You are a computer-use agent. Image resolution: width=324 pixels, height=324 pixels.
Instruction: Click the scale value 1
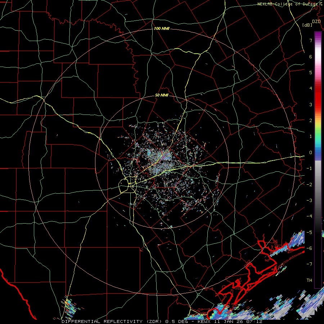pos(311,136)
